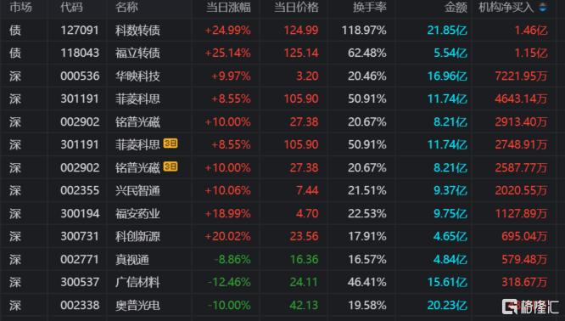The image size is (565, 321).
Task: Select the 广信材料 row
Action: pyautogui.click(x=282, y=283)
